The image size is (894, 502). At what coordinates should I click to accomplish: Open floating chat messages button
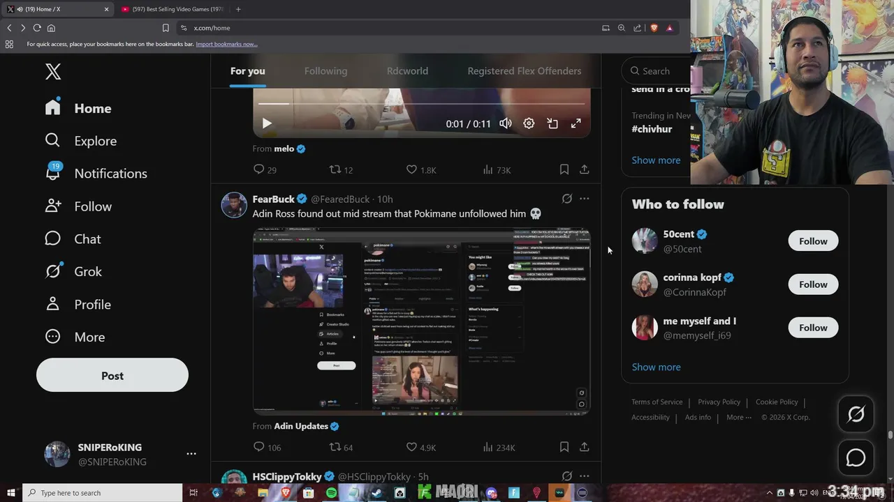coord(856,457)
